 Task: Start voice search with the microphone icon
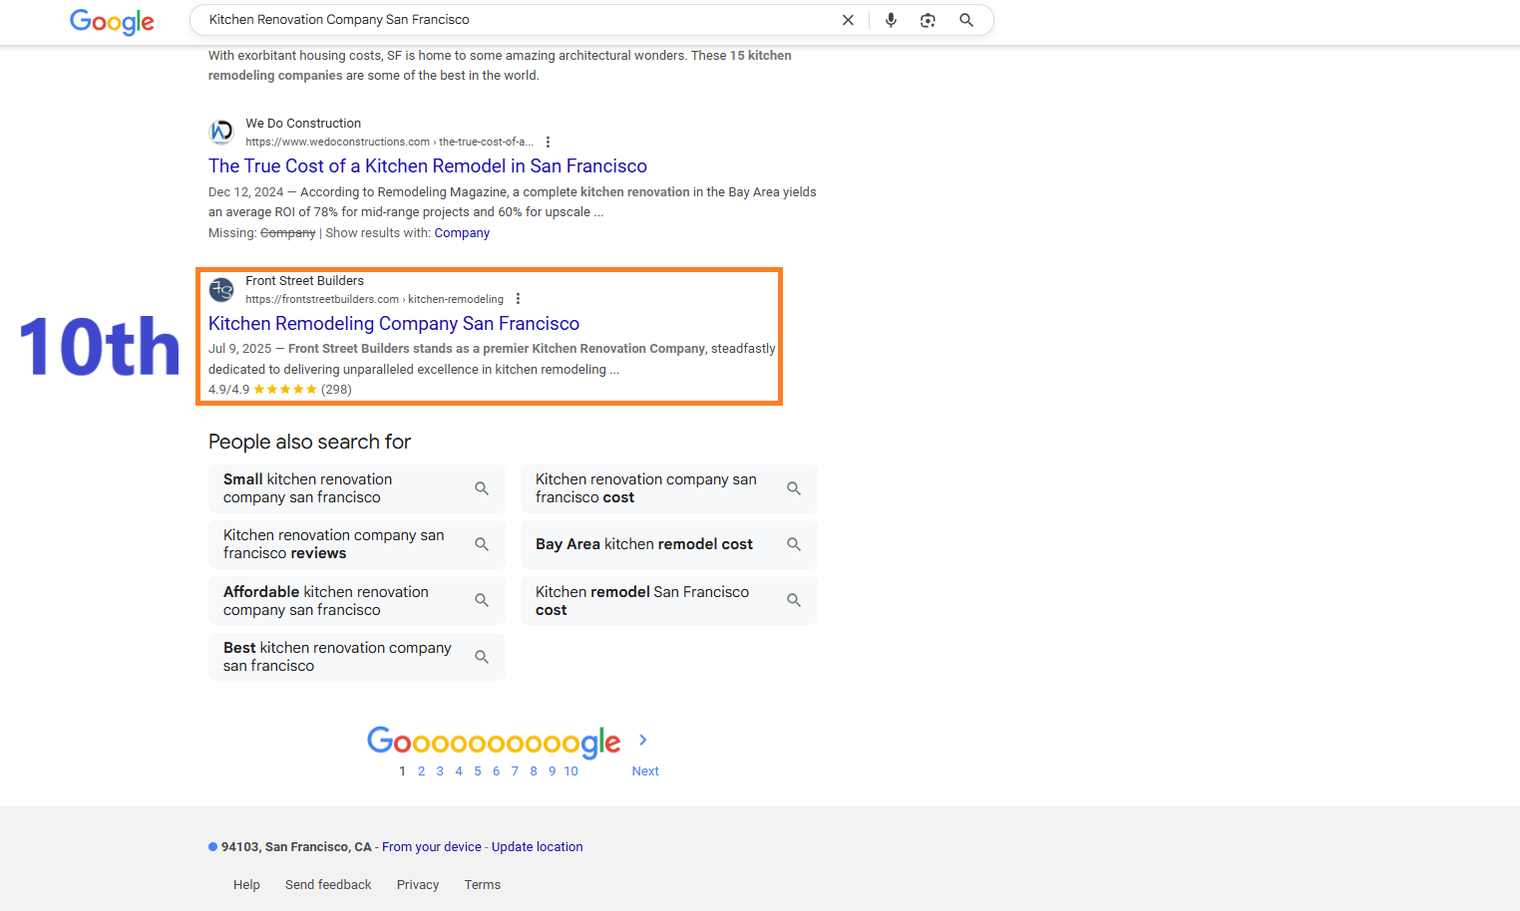(891, 20)
